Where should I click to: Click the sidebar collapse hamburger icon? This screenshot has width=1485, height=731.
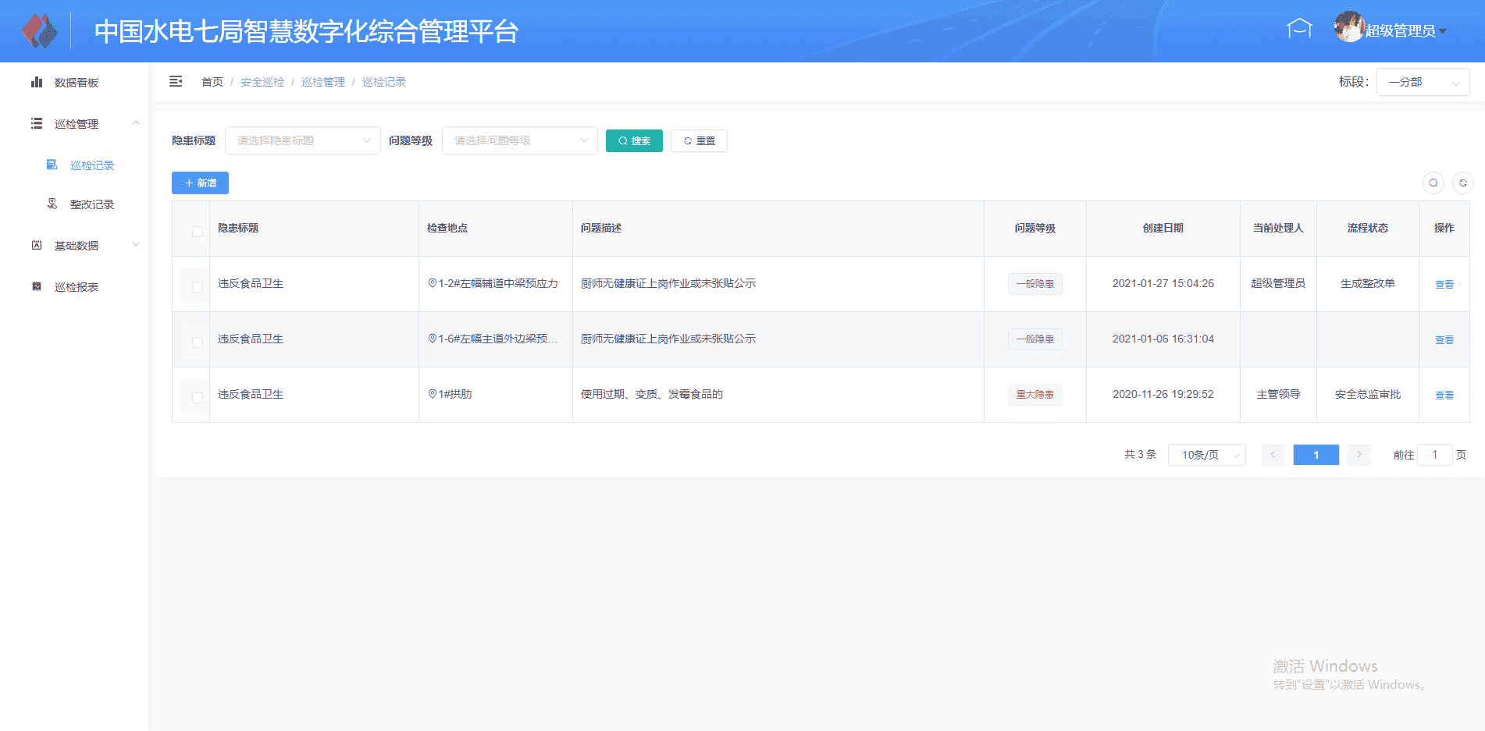[176, 82]
